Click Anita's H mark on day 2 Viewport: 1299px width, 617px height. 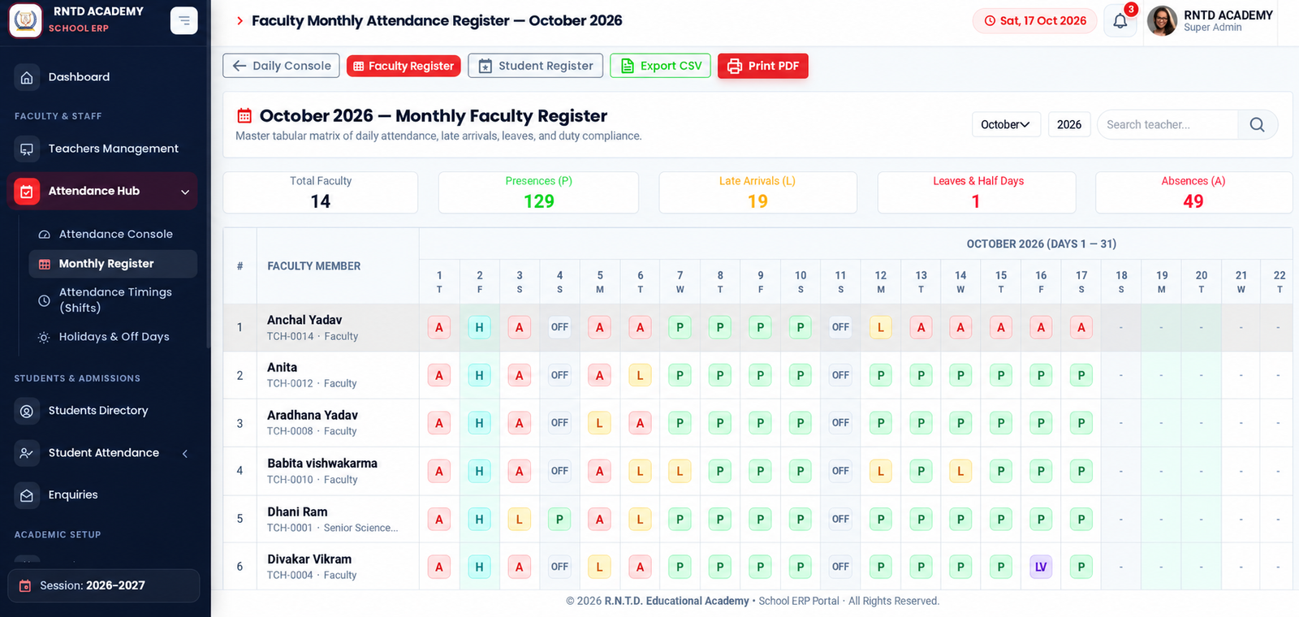[479, 376]
